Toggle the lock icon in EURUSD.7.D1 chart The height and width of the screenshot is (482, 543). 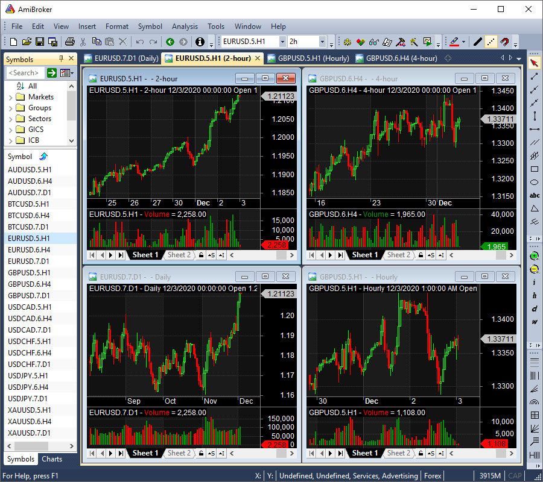[201, 453]
